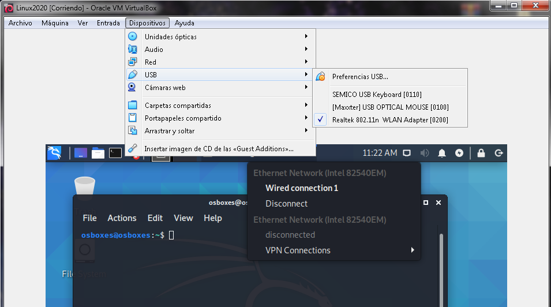Expand the Unidades ópticas submenu arrow
Viewport: 551px width, 307px height.
point(306,36)
